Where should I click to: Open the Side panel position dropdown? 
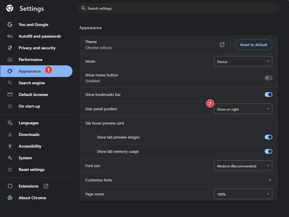click(x=243, y=109)
